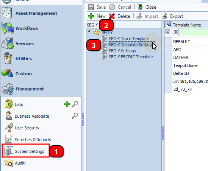This screenshot has height=171, width=208.
Task: Search Business Associate with magnifier icon
Action: (75, 116)
